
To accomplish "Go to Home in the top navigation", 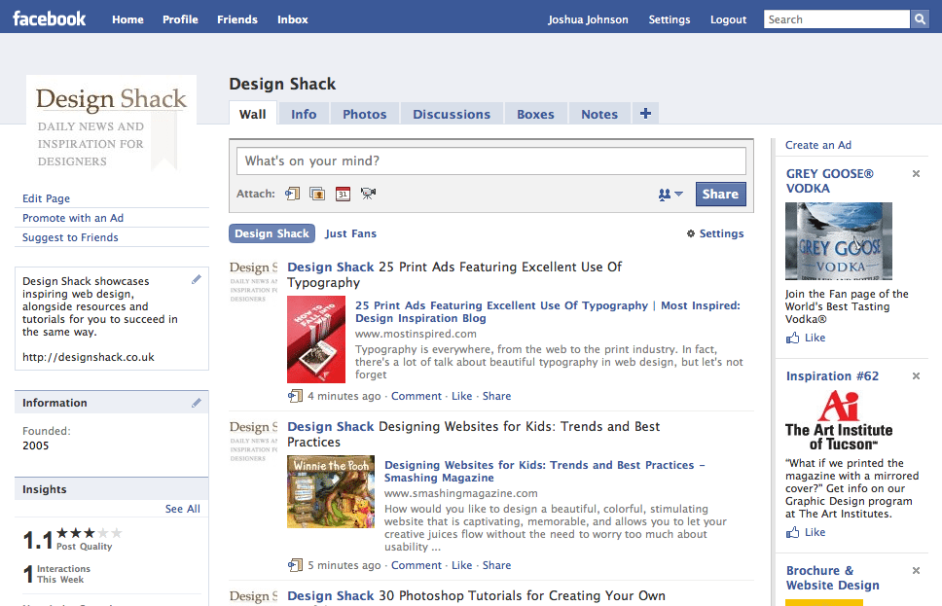I will coord(127,19).
